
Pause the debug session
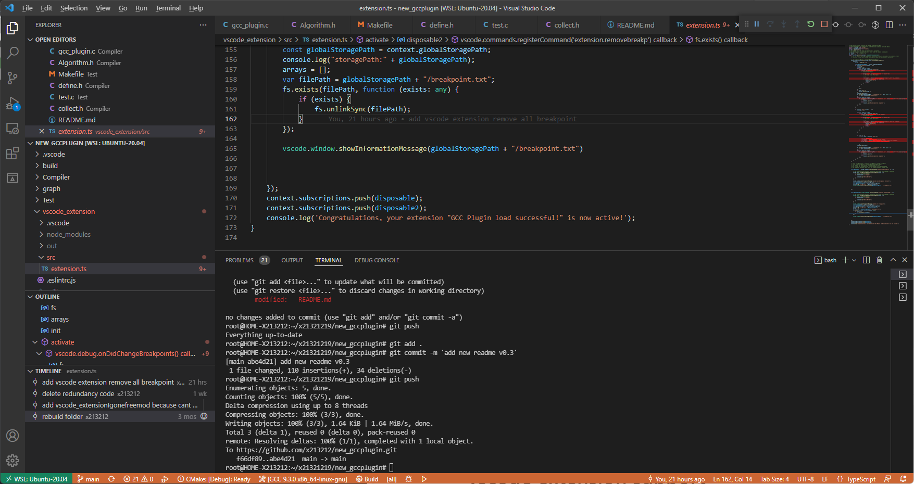757,24
